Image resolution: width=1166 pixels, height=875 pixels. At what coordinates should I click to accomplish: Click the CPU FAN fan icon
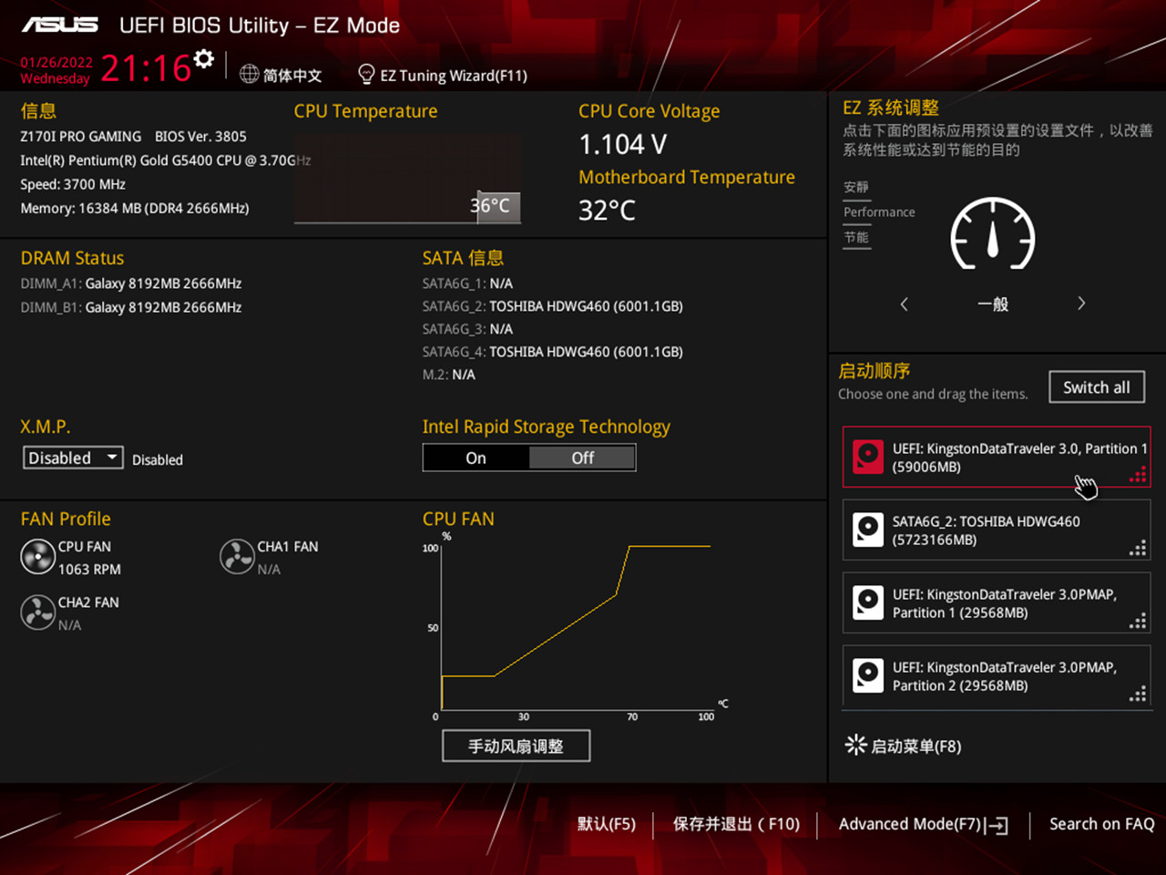[37, 557]
